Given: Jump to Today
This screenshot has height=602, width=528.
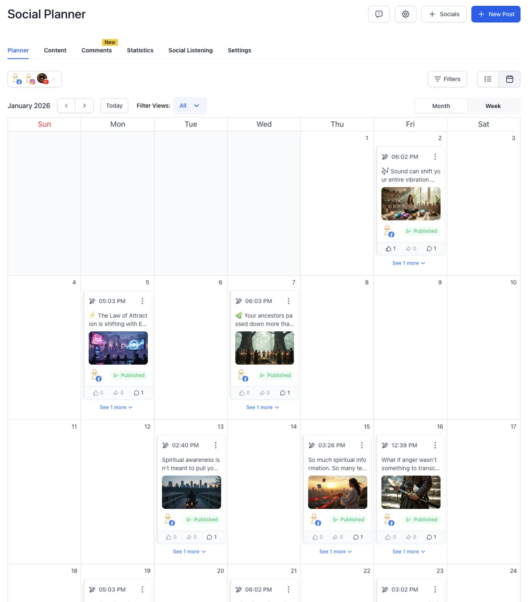Looking at the screenshot, I should point(114,105).
